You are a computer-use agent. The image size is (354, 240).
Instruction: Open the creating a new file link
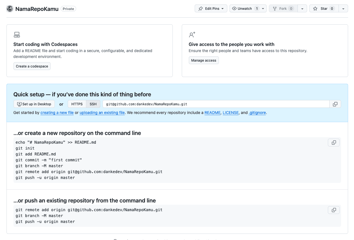click(57, 113)
